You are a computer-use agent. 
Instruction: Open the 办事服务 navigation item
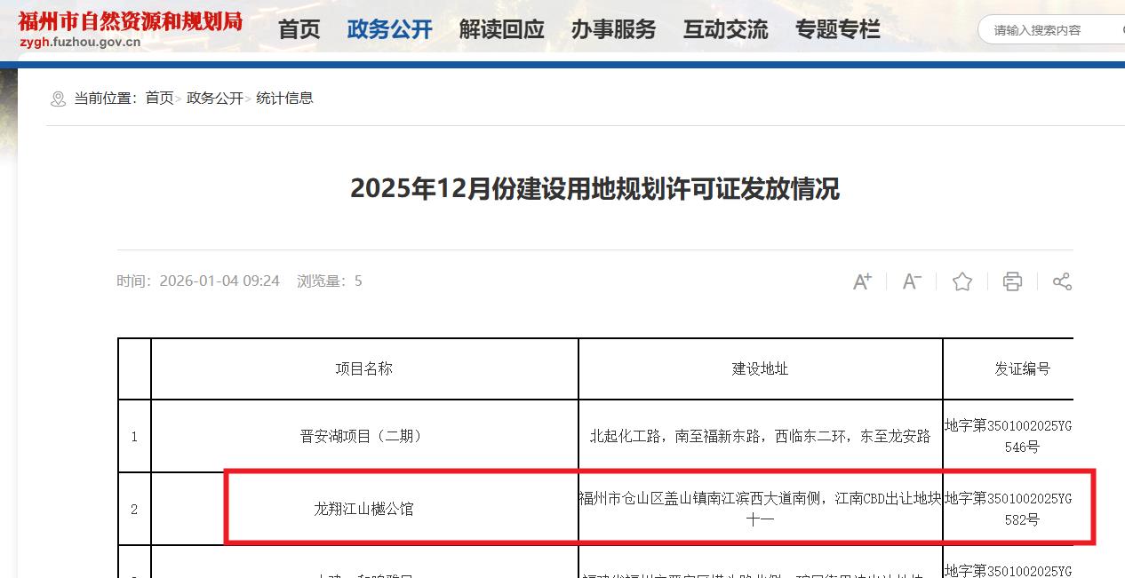click(x=613, y=29)
